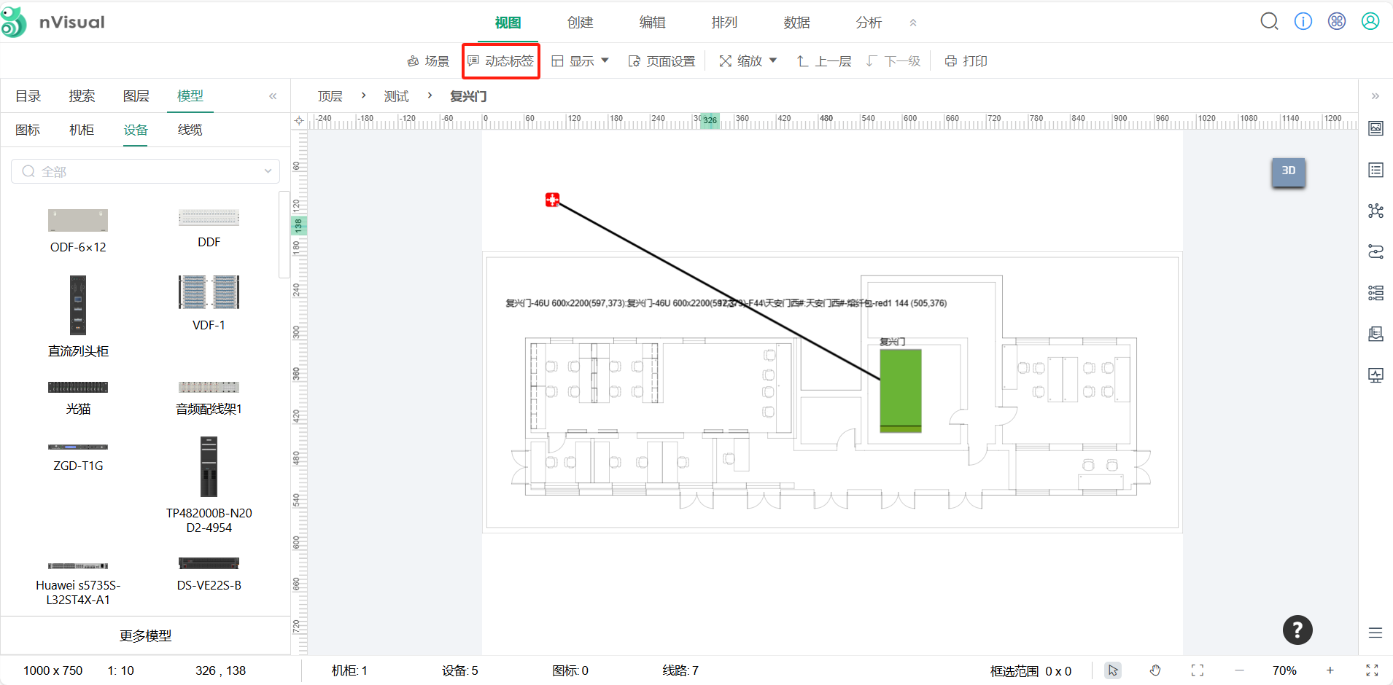Image resolution: width=1393 pixels, height=685 pixels.
Task: Click the 测试 breadcrumb link
Action: point(396,96)
